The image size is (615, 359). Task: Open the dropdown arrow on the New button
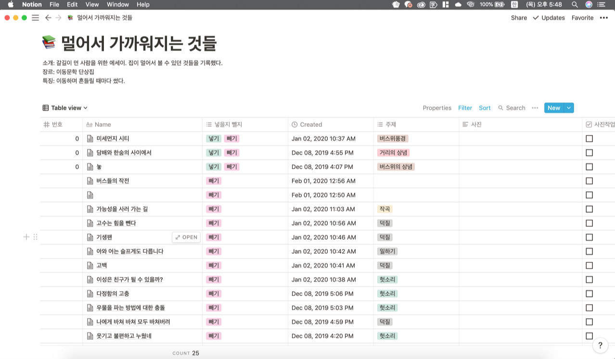568,108
